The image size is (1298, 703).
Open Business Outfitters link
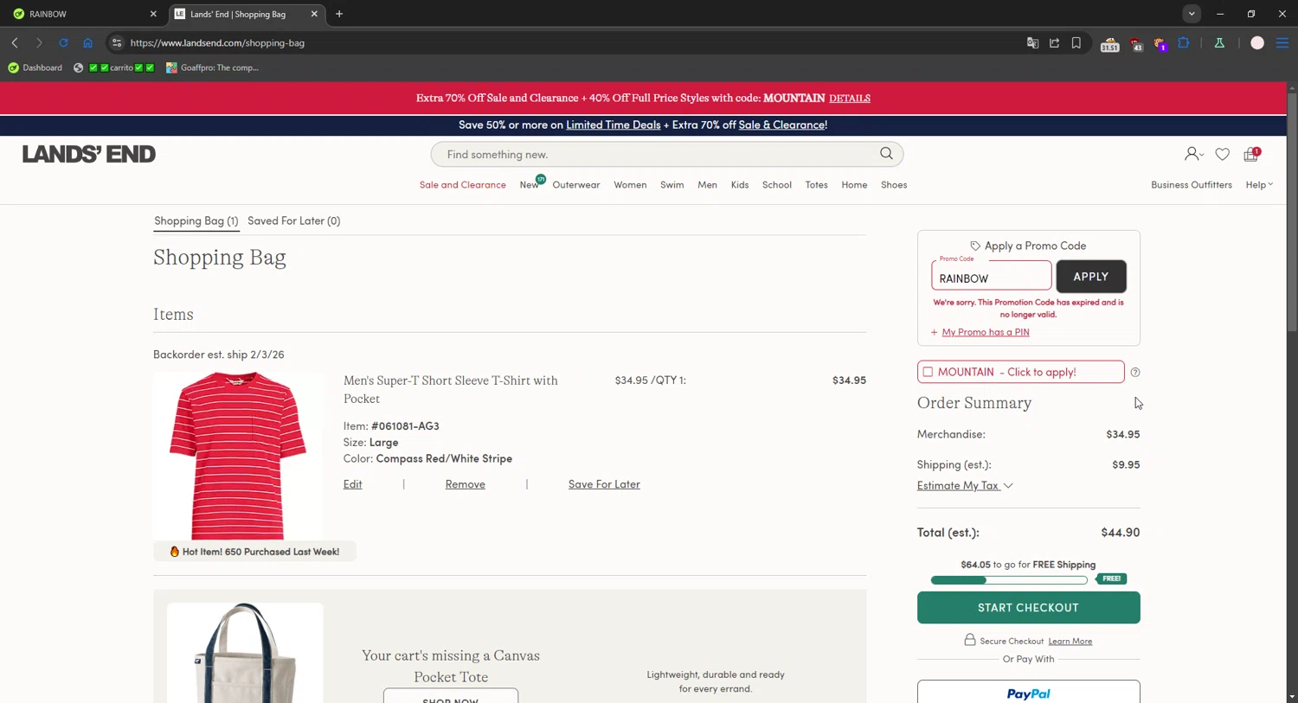tap(1192, 184)
